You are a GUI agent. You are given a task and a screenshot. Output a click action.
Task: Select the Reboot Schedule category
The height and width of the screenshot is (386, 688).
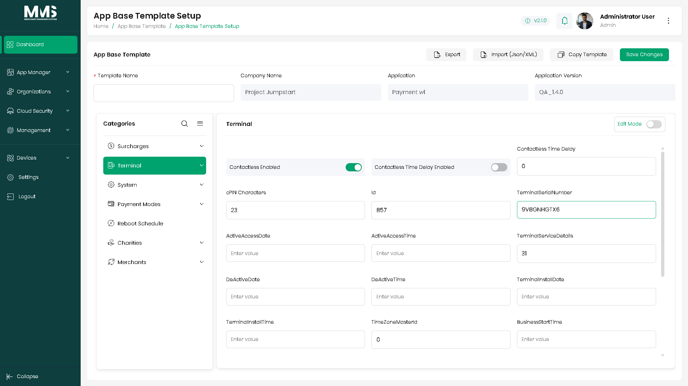[x=155, y=223]
